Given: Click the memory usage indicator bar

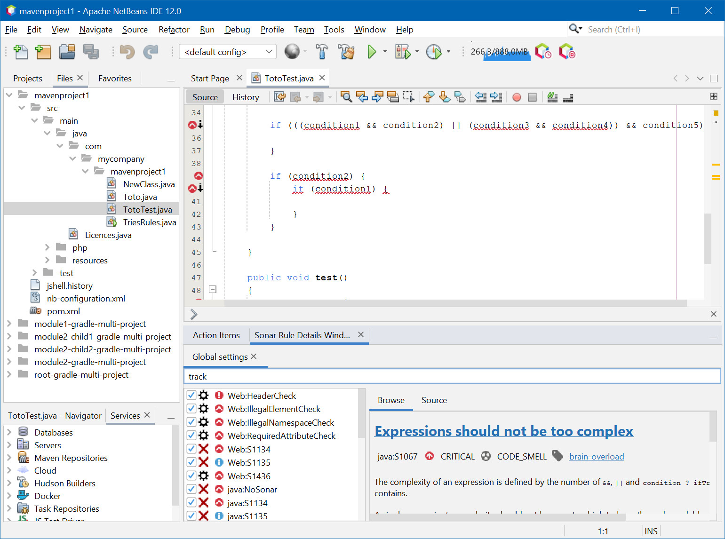Looking at the screenshot, I should (500, 52).
